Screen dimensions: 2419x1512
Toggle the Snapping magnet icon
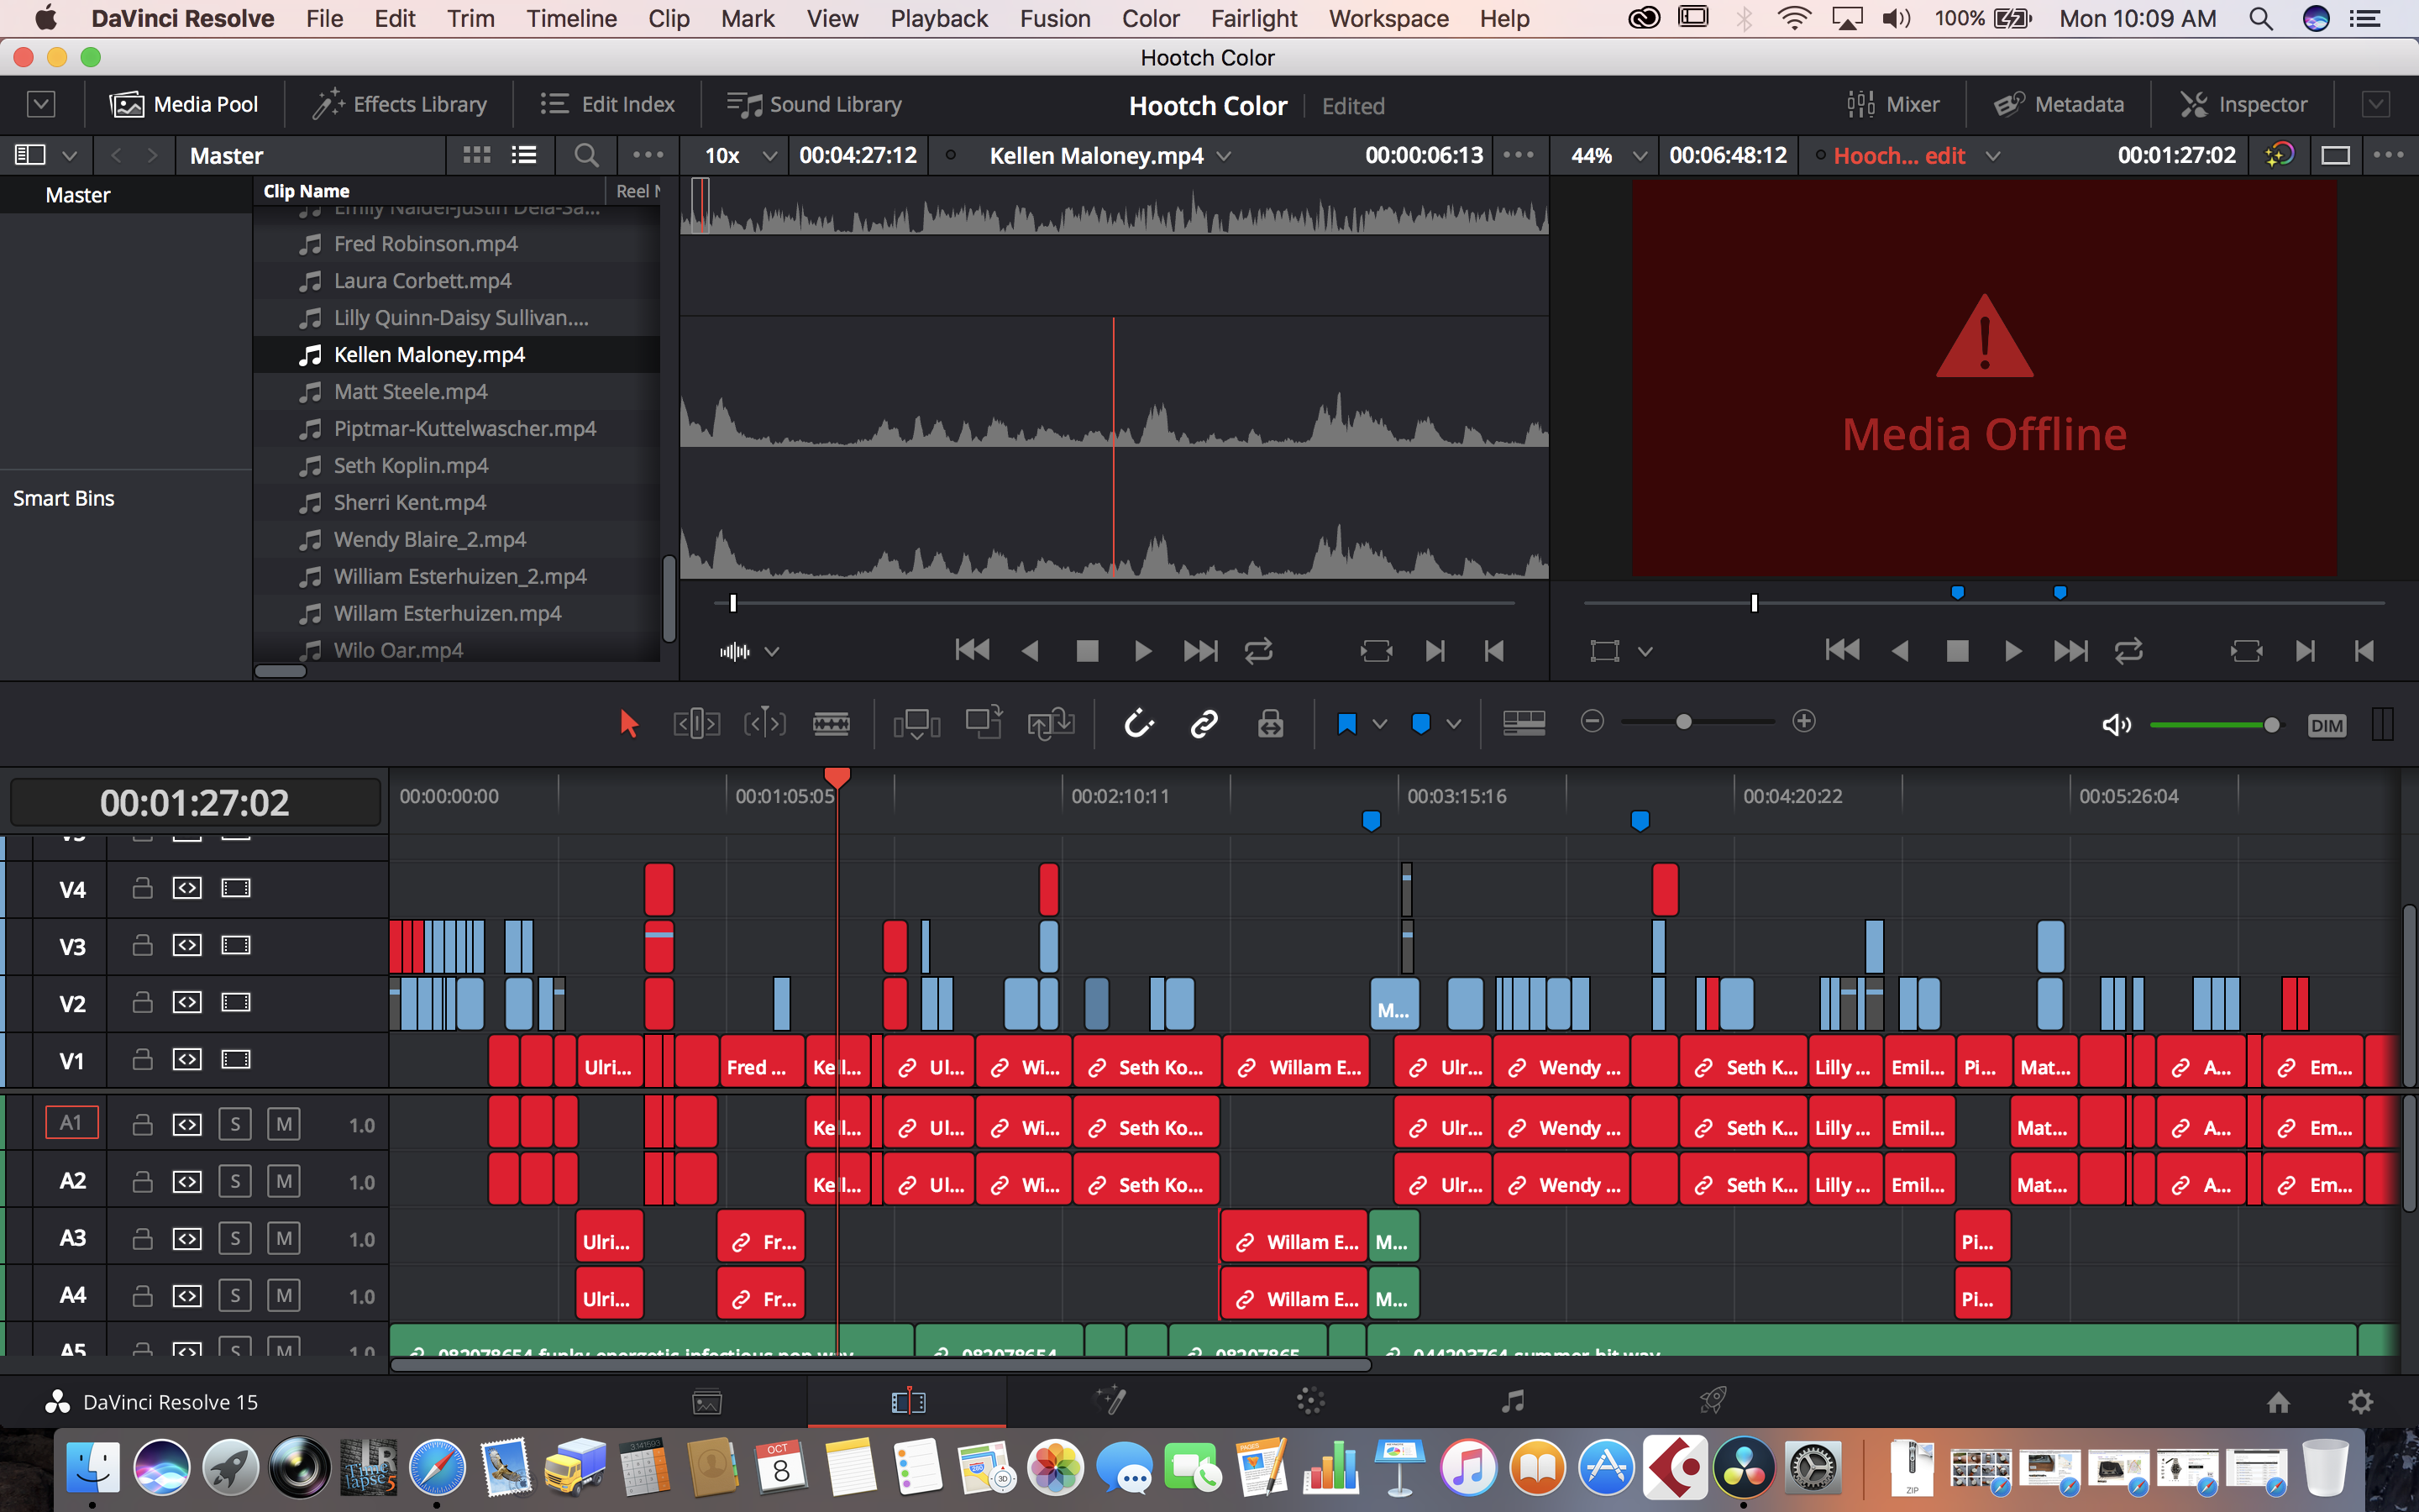pyautogui.click(x=1139, y=723)
